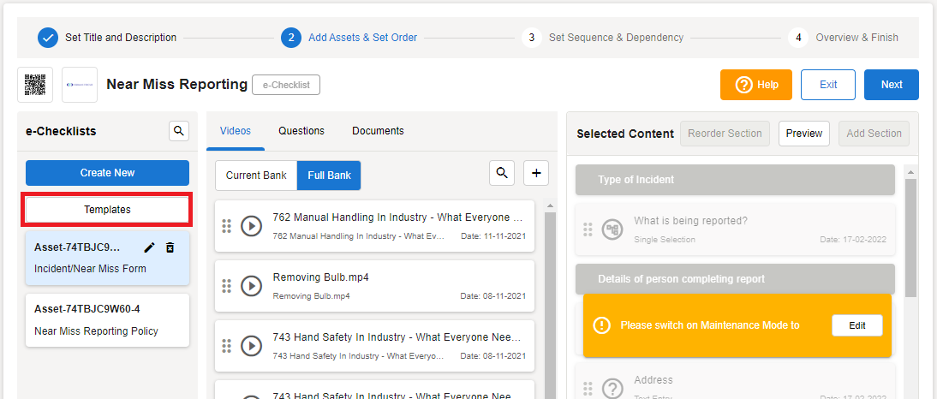Click the plus icon to add video
This screenshot has height=399, width=937.
coord(536,173)
